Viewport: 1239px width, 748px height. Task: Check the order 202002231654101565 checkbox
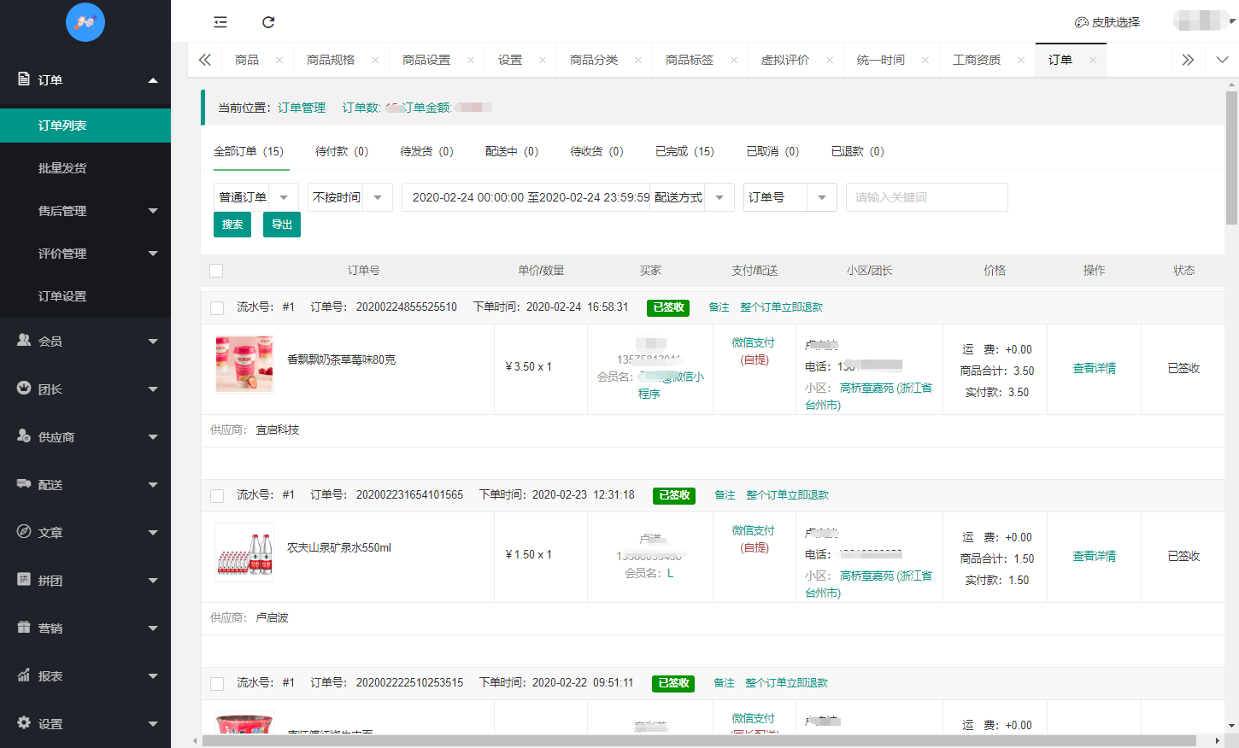(217, 496)
